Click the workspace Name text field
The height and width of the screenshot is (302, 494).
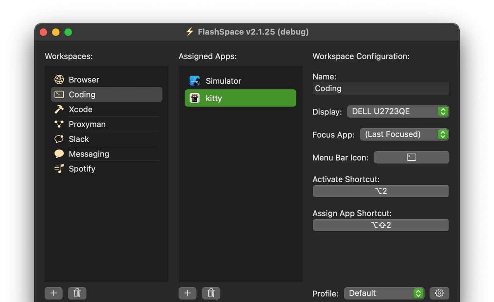(x=381, y=89)
